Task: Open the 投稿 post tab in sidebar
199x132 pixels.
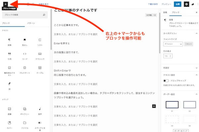Action: tap(165, 13)
